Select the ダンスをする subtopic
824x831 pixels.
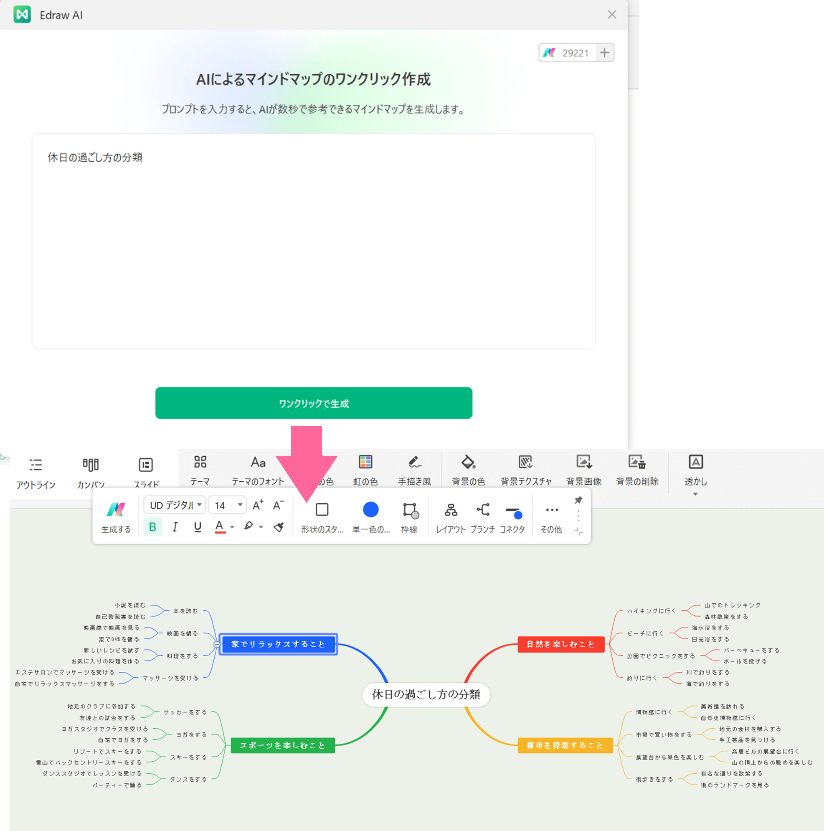pos(188,779)
